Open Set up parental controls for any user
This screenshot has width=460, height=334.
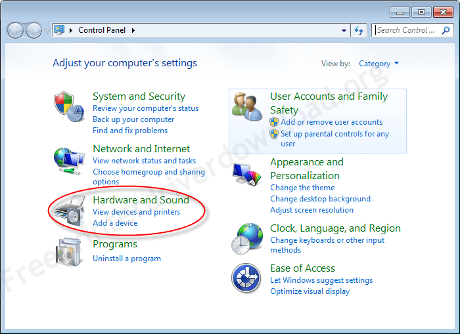334,139
